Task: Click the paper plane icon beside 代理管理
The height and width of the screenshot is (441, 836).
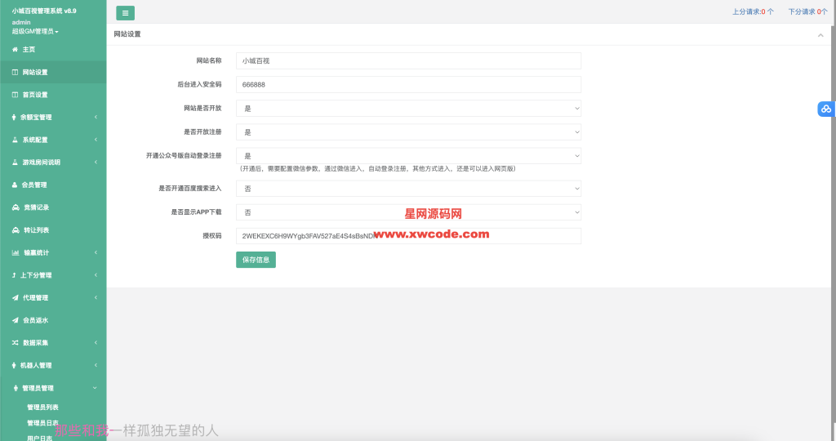Action: point(15,297)
